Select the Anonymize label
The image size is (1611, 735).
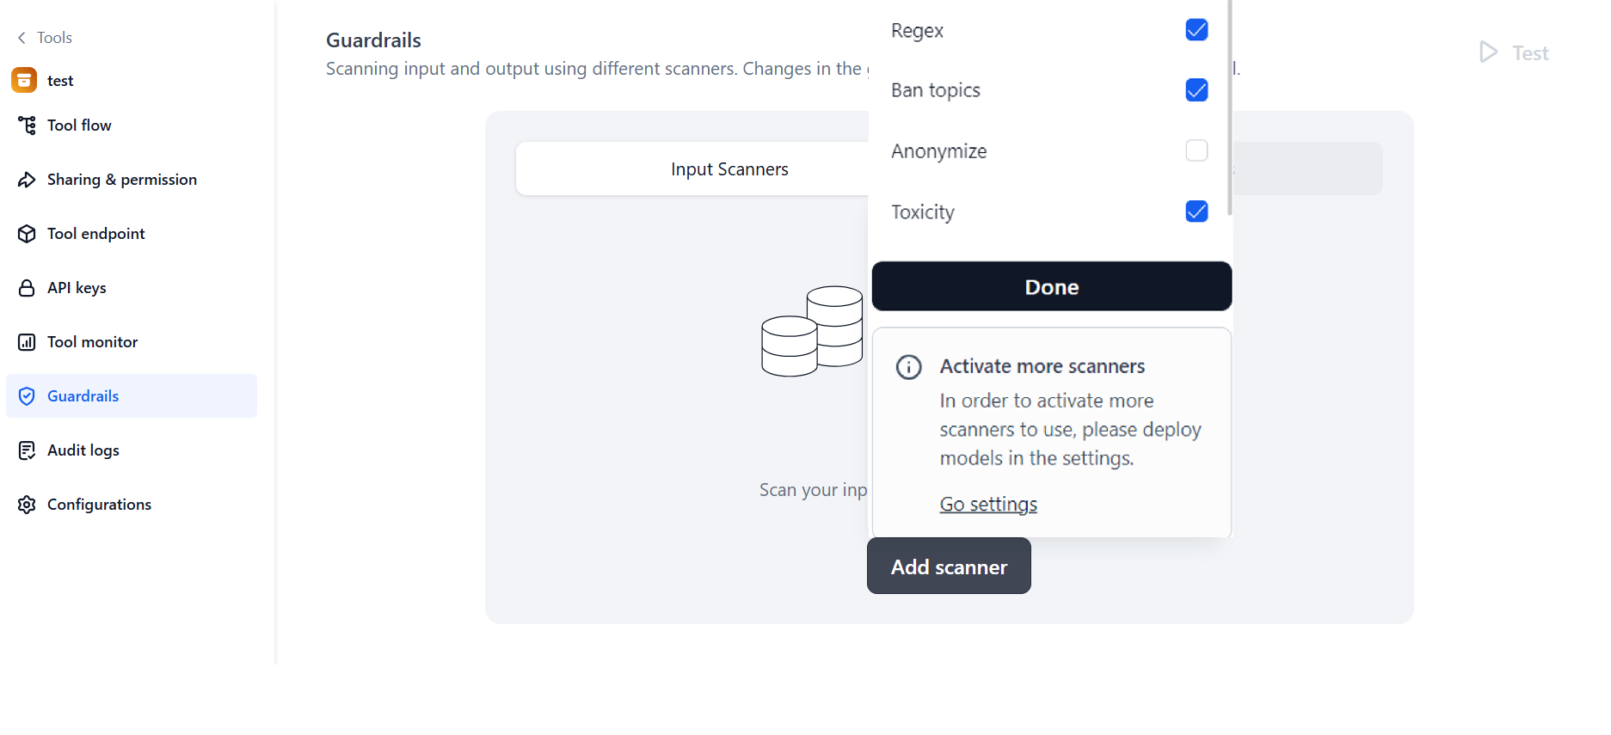[x=939, y=151]
